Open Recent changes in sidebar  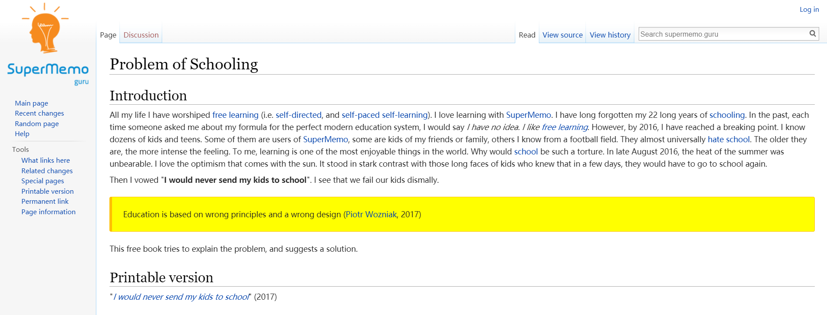(x=39, y=113)
